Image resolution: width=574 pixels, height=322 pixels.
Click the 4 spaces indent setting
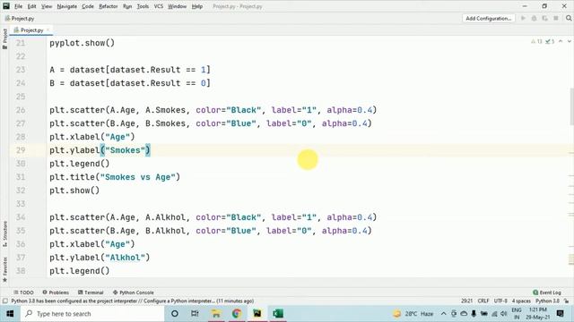521,301
